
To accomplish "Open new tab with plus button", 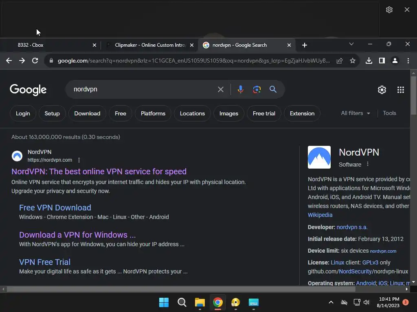I will click(x=305, y=45).
